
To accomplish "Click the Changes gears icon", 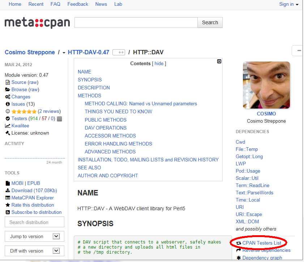I will (8, 97).
